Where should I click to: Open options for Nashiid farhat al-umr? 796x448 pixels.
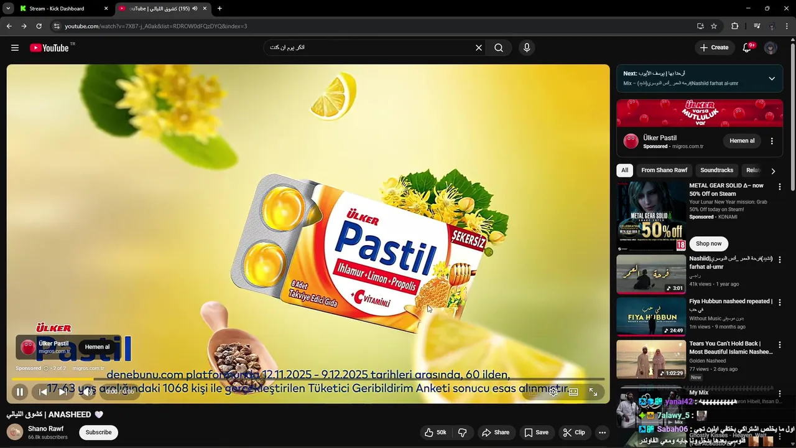coord(779,259)
